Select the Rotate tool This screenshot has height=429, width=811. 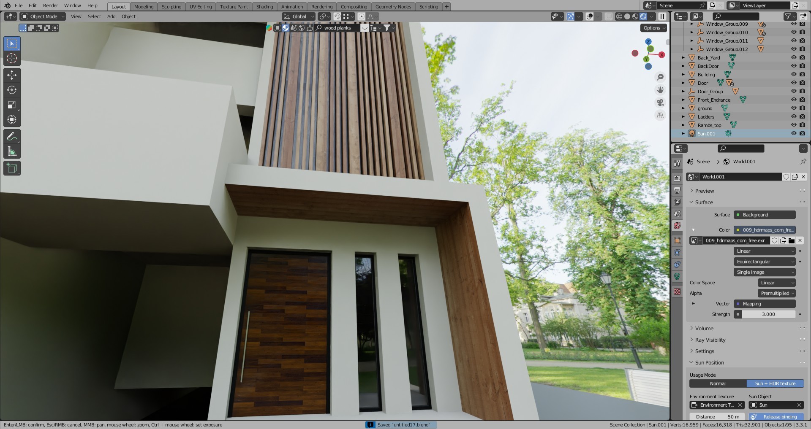(x=12, y=90)
